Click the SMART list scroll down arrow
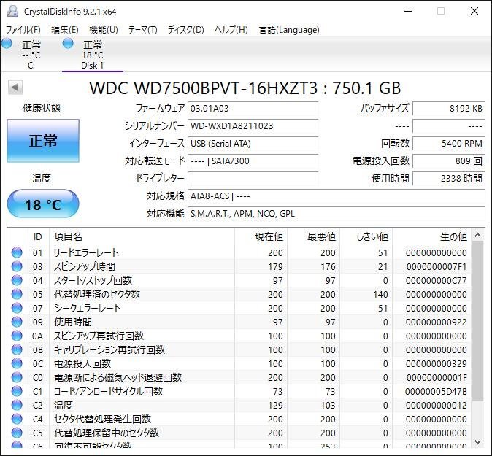The height and width of the screenshot is (456, 492). click(477, 442)
